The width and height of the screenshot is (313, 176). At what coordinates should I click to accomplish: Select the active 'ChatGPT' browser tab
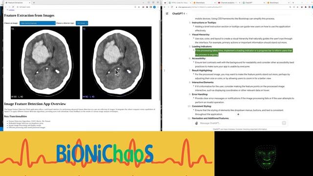[x=253, y=2]
